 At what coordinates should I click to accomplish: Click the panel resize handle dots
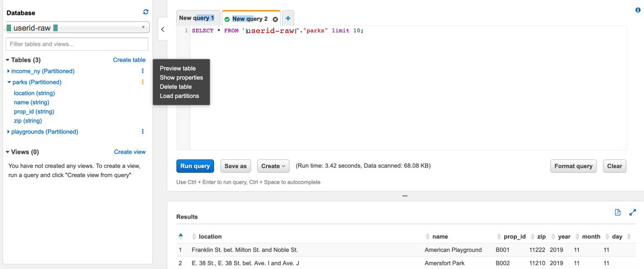coord(405,196)
